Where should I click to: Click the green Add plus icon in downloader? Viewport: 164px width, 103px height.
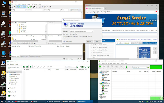click(x=100, y=66)
